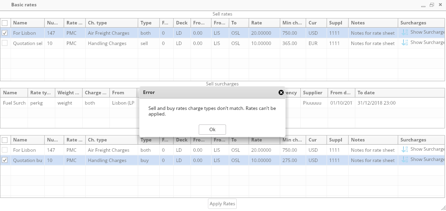Screen dimensions: 446x211
Task: Show surcharges icon for Quotation buy rate
Action: [405, 160]
